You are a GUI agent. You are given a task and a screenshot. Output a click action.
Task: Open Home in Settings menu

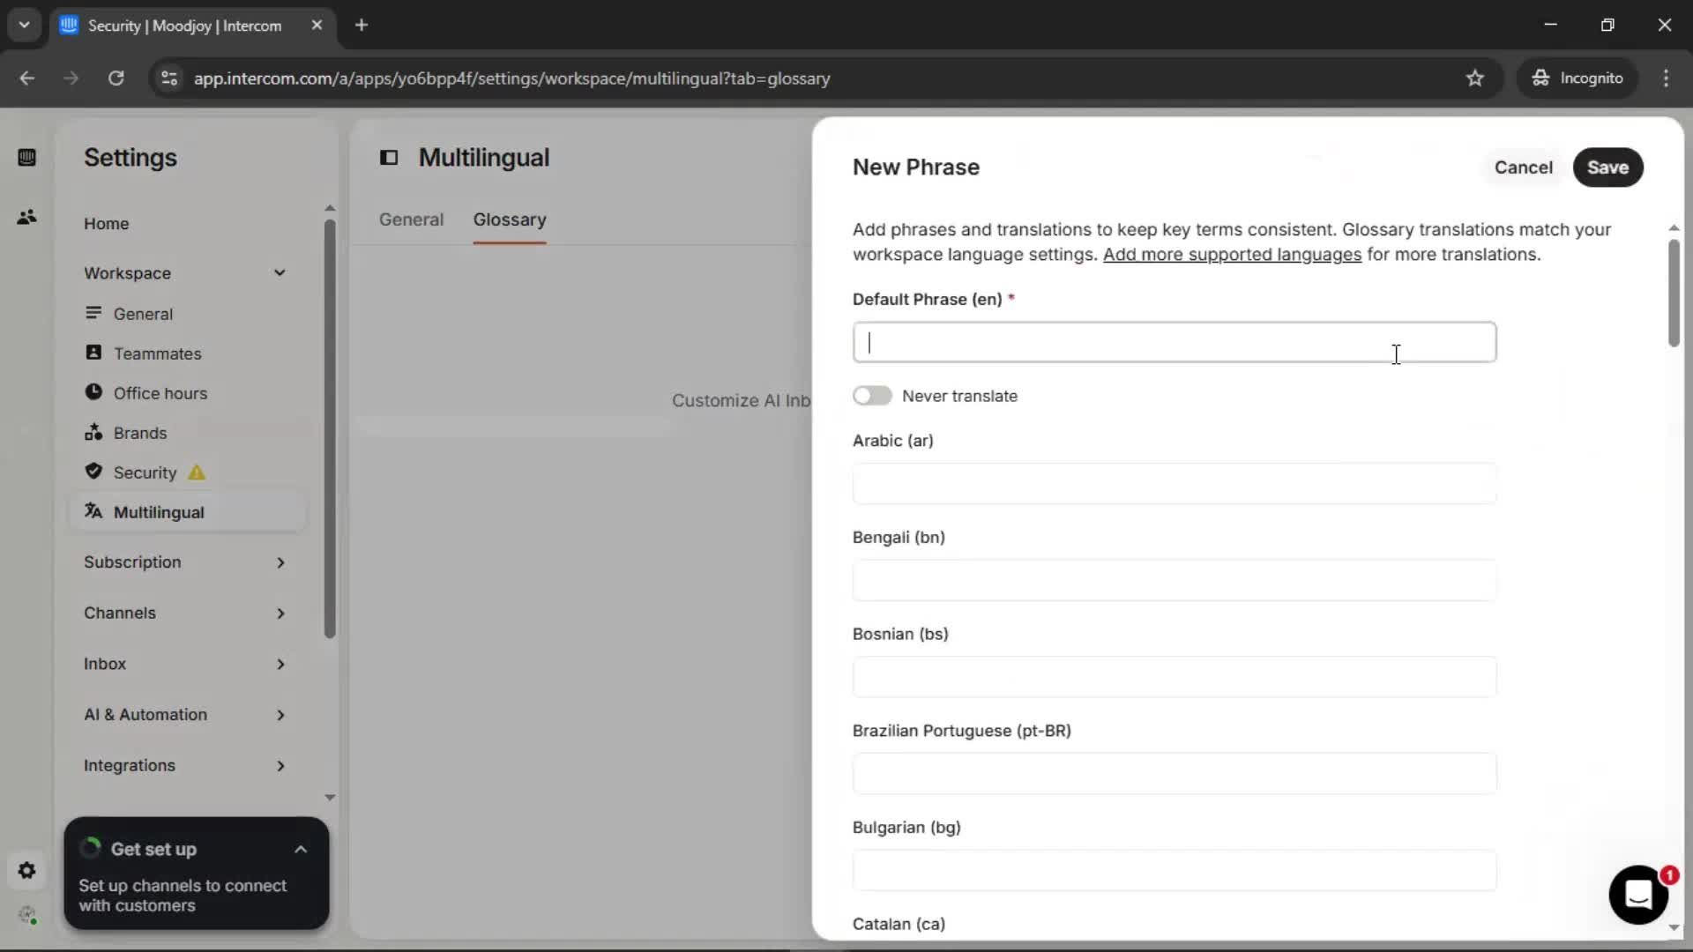click(106, 224)
